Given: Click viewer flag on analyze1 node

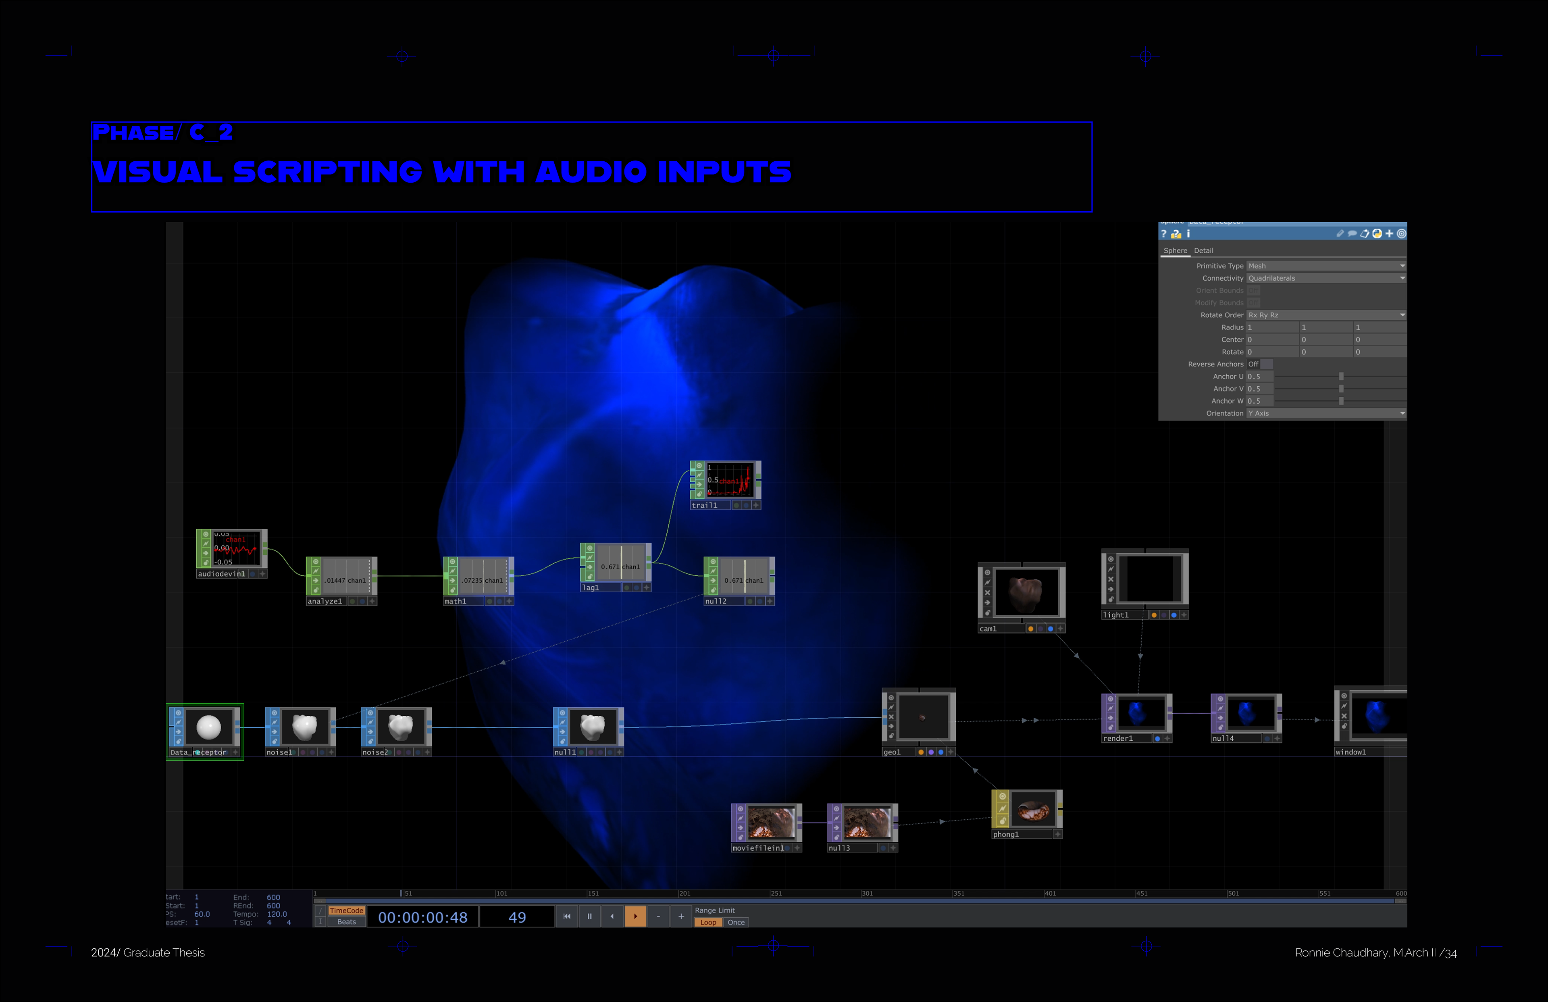Looking at the screenshot, I should pos(316,562).
